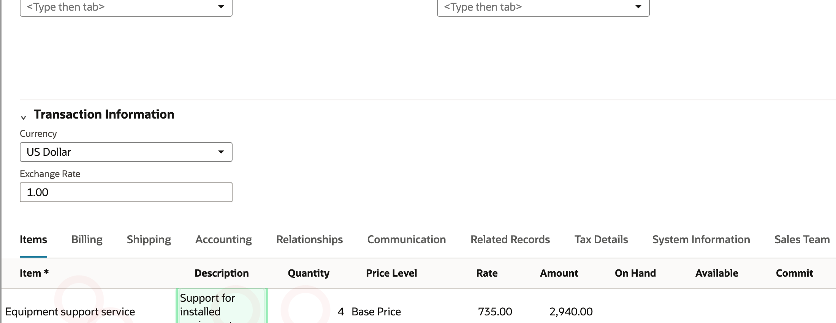836x323 pixels.
Task: Select the Equipment support service item cell
Action: click(x=70, y=312)
